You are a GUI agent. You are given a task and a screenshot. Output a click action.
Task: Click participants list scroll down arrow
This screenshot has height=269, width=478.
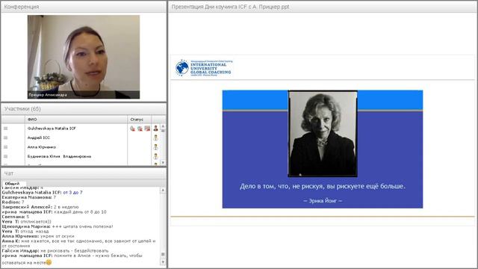coord(163,163)
